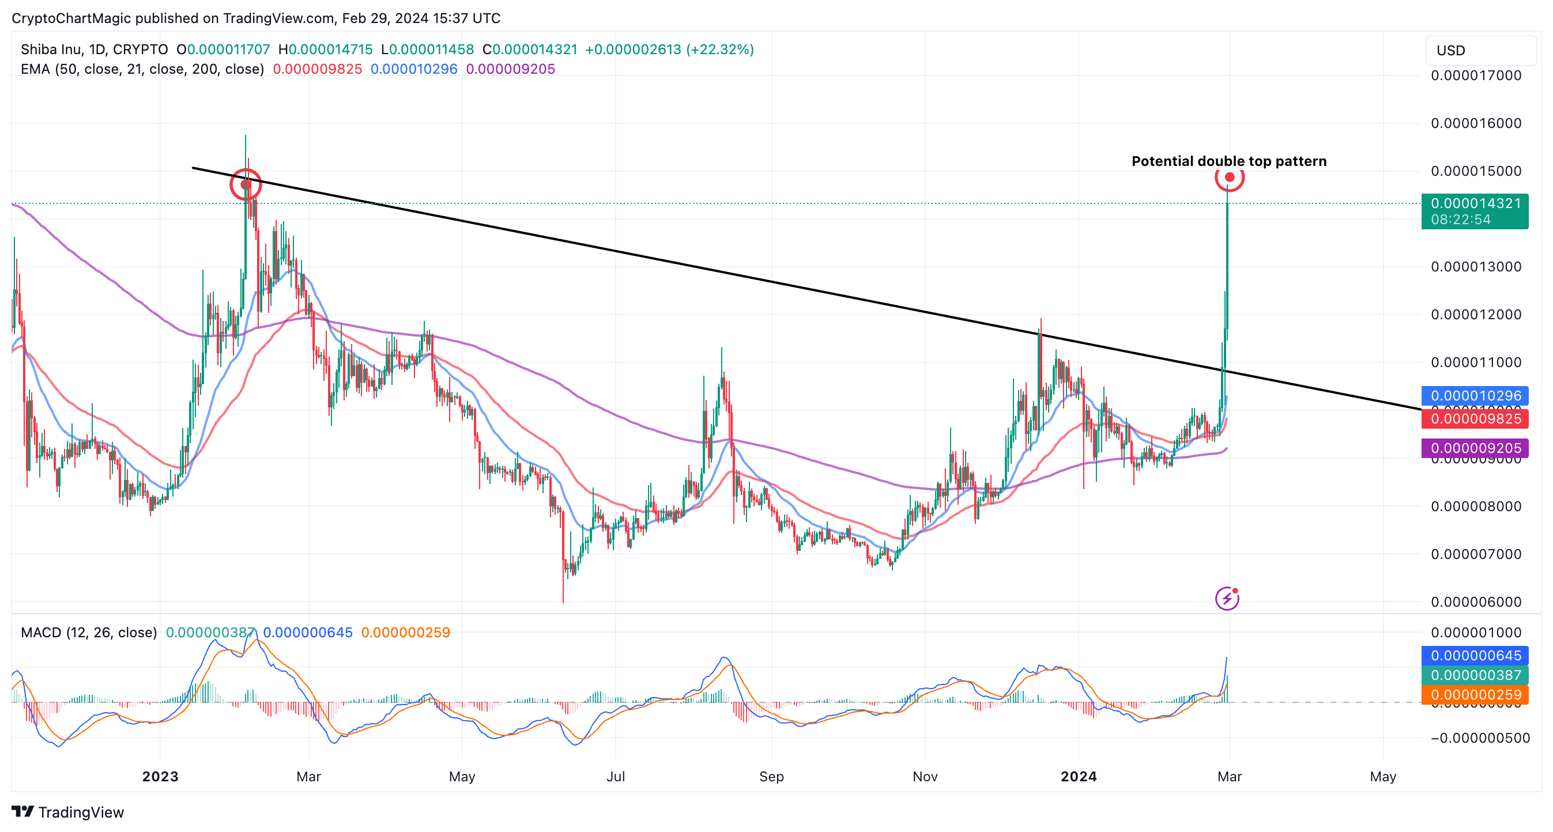The height and width of the screenshot is (832, 1553).
Task: Click the 0.000007000 price axis label
Action: 1476,554
